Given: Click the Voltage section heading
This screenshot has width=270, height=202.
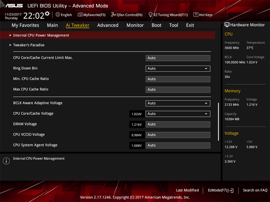Looking at the screenshot, I should pyautogui.click(x=231, y=133).
